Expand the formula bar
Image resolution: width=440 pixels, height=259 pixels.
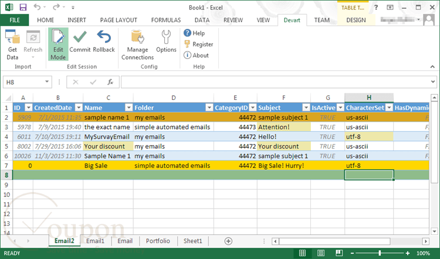[x=432, y=82]
